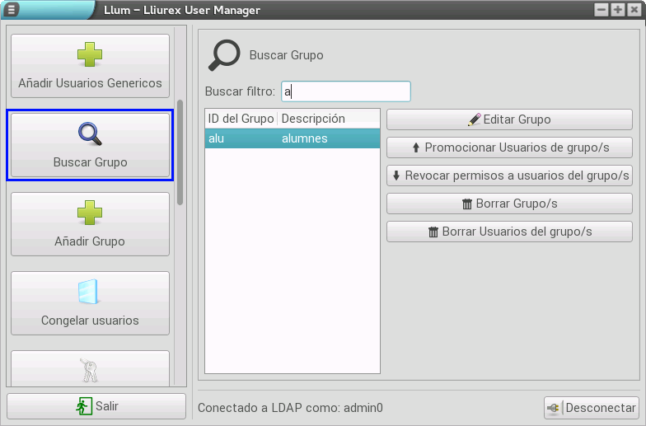This screenshot has height=426, width=646.
Task: Click the sidebar vertical scrollbar
Action: pyautogui.click(x=180, y=152)
